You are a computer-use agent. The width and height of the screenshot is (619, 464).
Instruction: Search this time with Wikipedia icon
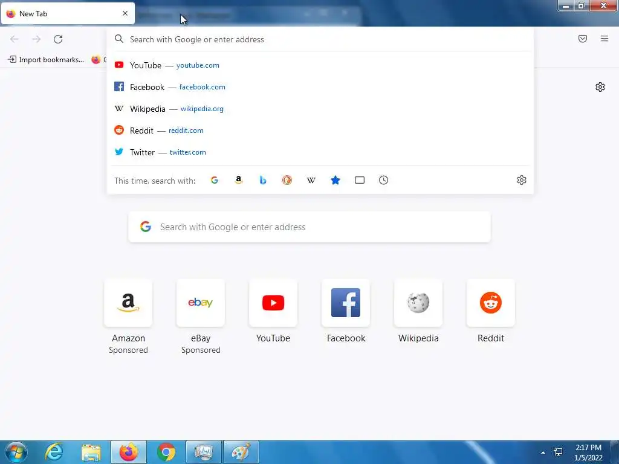pyautogui.click(x=311, y=180)
